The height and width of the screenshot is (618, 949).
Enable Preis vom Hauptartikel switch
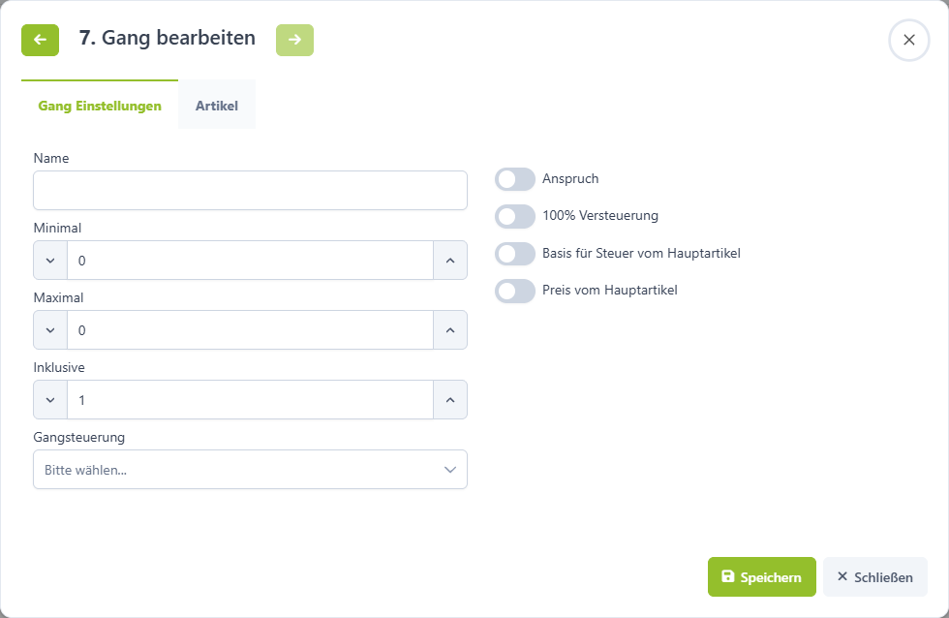click(515, 291)
